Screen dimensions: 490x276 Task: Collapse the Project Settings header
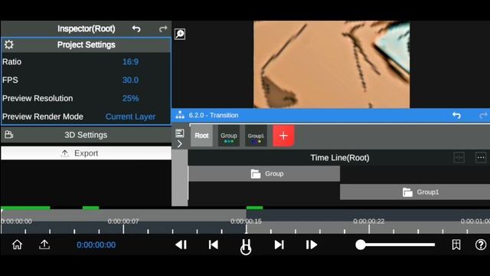pyautogui.click(x=86, y=44)
